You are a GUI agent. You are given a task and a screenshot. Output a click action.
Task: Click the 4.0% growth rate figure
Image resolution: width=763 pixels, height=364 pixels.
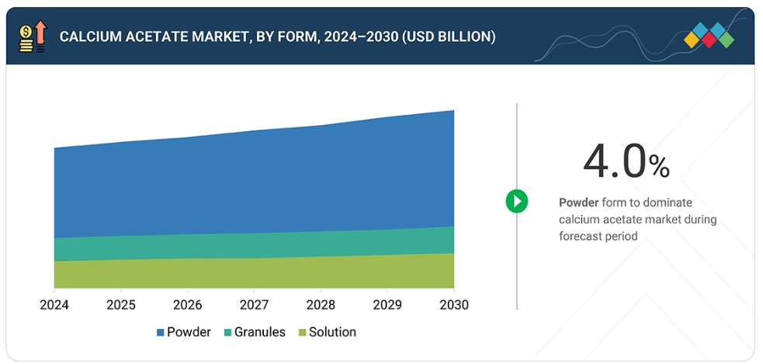click(626, 163)
